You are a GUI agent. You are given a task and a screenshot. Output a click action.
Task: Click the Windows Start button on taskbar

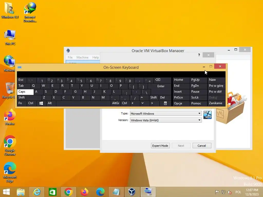click(x=6, y=192)
